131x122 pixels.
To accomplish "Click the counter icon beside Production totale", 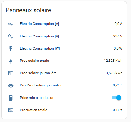I will pyautogui.click(x=11, y=110).
